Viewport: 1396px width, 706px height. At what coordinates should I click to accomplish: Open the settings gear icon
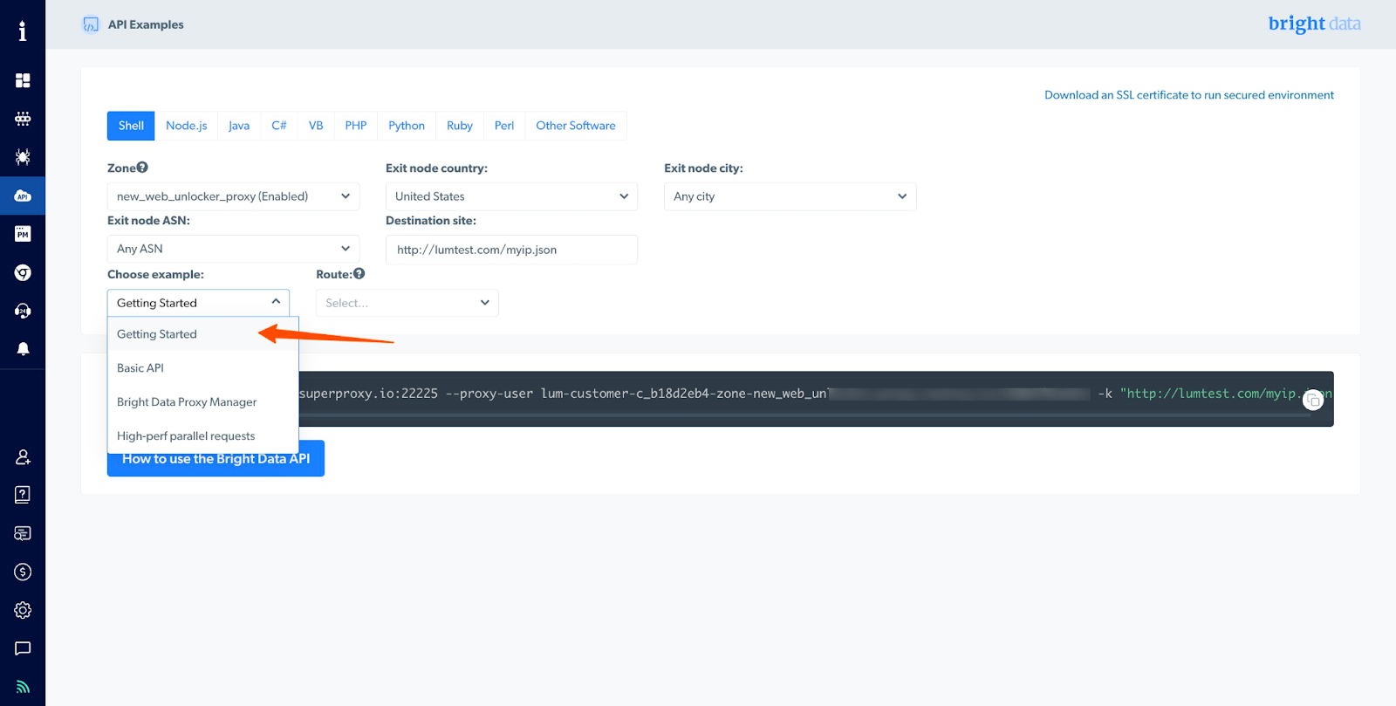pyautogui.click(x=23, y=610)
